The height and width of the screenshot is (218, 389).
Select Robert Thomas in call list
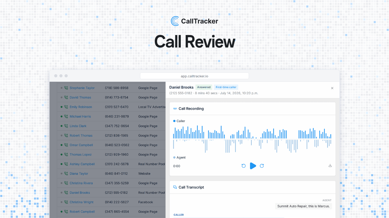coord(81,135)
